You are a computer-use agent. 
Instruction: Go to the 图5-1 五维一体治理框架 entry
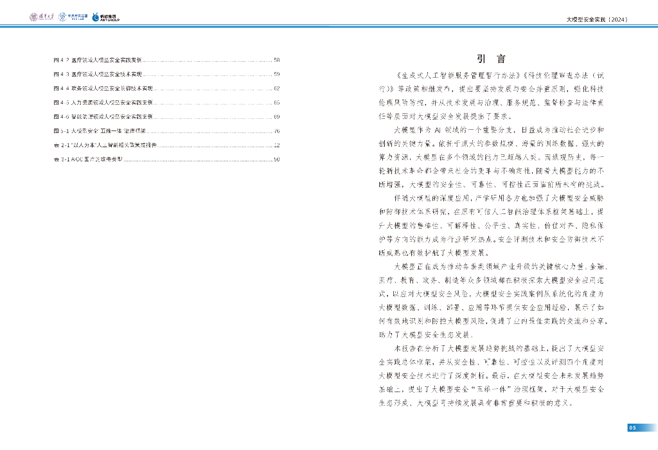click(166, 131)
